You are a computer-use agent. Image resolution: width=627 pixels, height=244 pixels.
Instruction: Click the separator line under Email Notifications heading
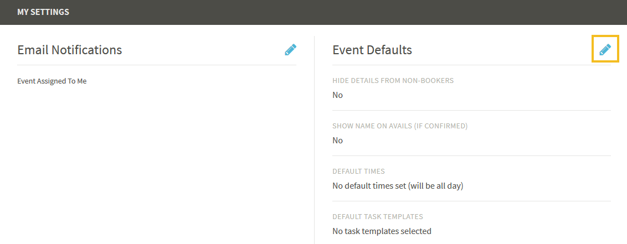(157, 65)
